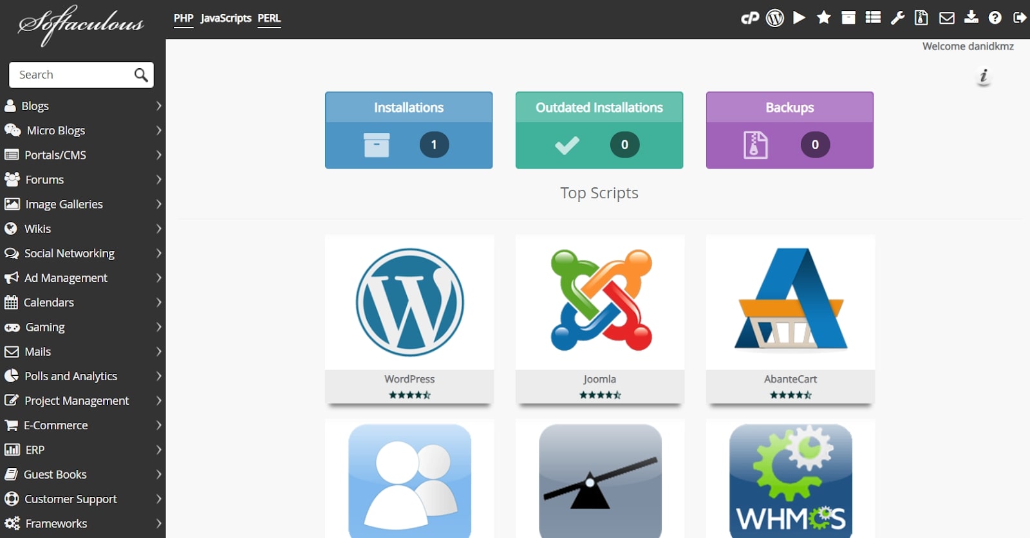
Task: Expand the Calendars category
Action: click(82, 302)
